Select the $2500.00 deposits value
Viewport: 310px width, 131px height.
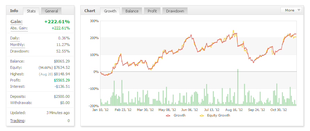62,96
